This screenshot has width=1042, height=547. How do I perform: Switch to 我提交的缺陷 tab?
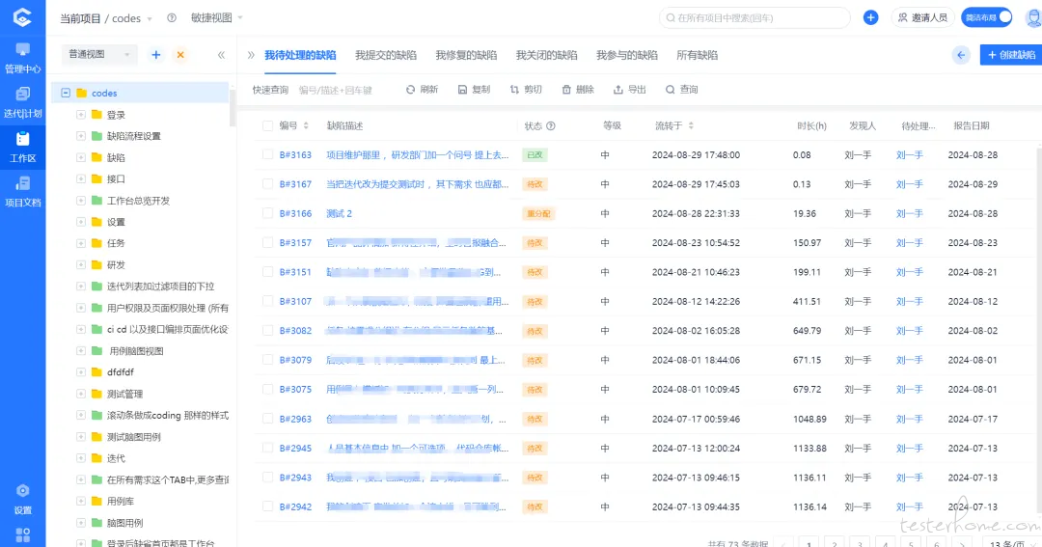click(385, 55)
